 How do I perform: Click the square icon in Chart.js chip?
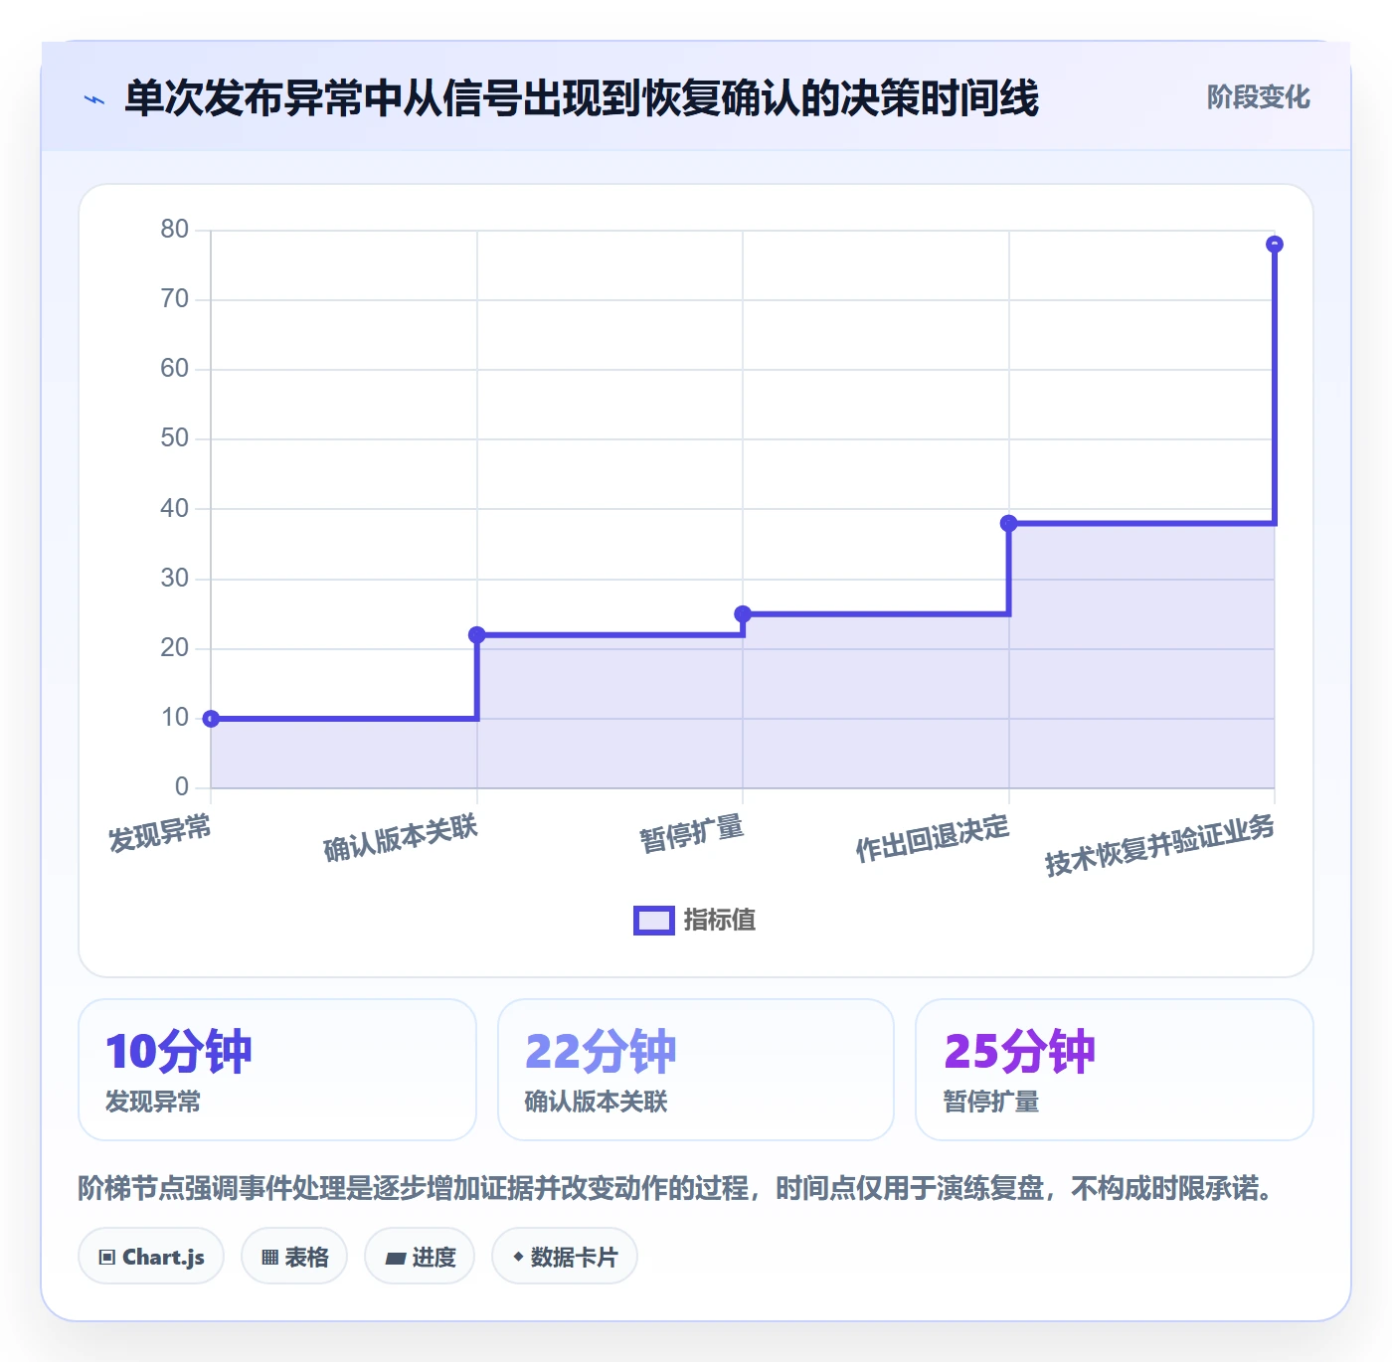[107, 1258]
